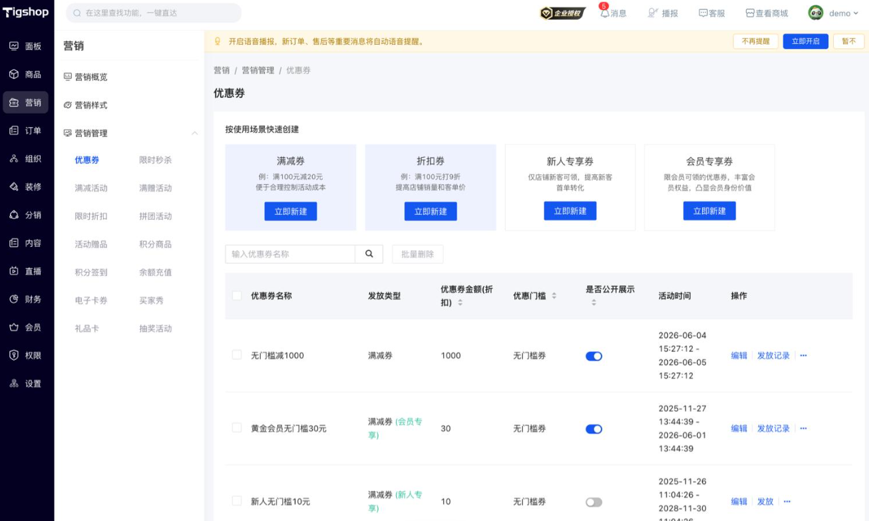Image resolution: width=869 pixels, height=521 pixels.
Task: Enable public display for 新人无门槛10元
Action: [594, 502]
